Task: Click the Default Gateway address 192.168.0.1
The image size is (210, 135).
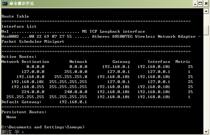Action: [x=73, y=102]
